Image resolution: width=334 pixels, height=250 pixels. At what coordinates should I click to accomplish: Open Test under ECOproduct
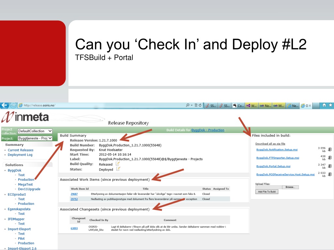(21, 199)
